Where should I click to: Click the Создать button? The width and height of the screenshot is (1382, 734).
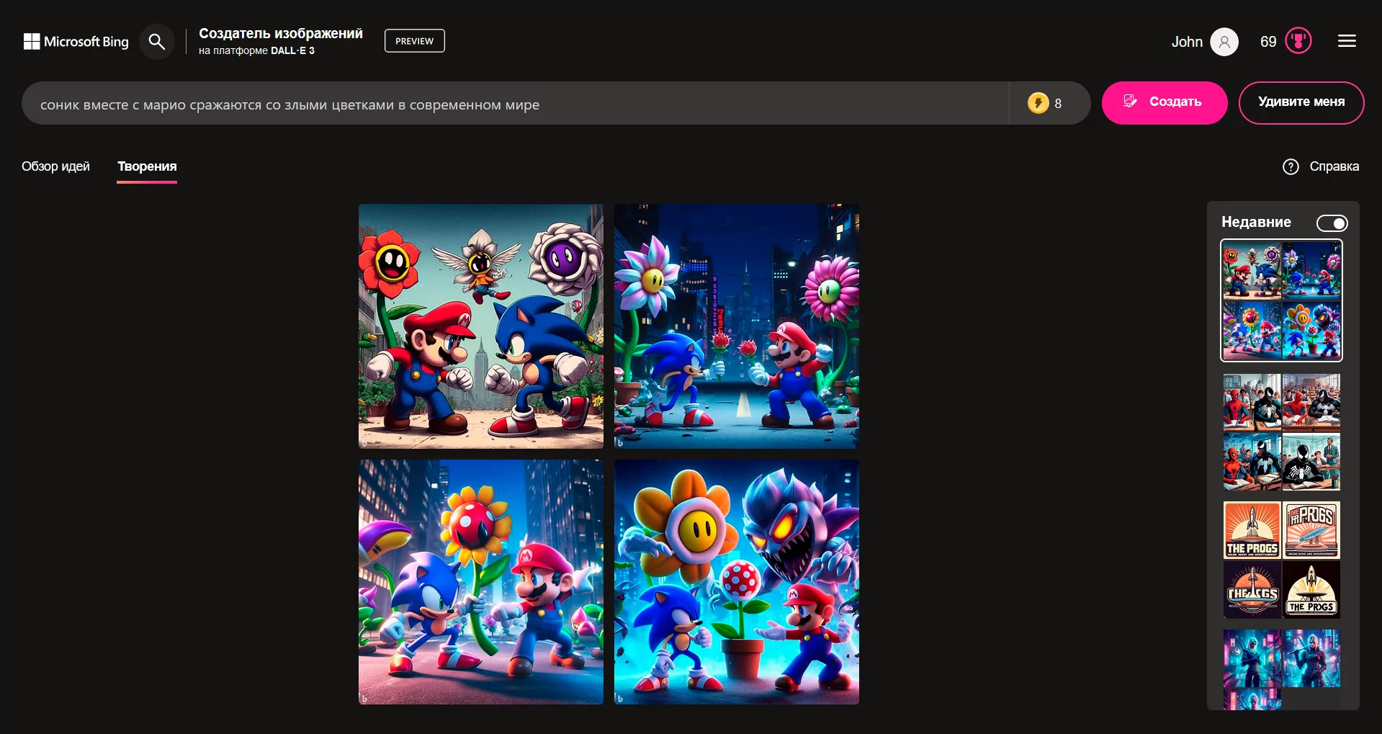[x=1164, y=102]
